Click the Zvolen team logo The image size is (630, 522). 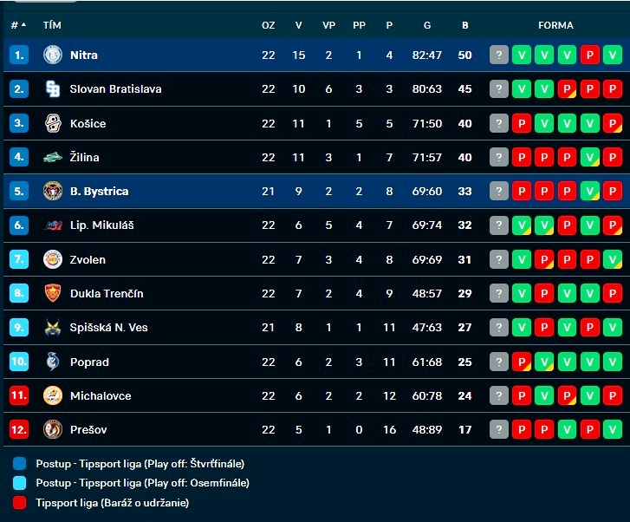click(x=53, y=259)
